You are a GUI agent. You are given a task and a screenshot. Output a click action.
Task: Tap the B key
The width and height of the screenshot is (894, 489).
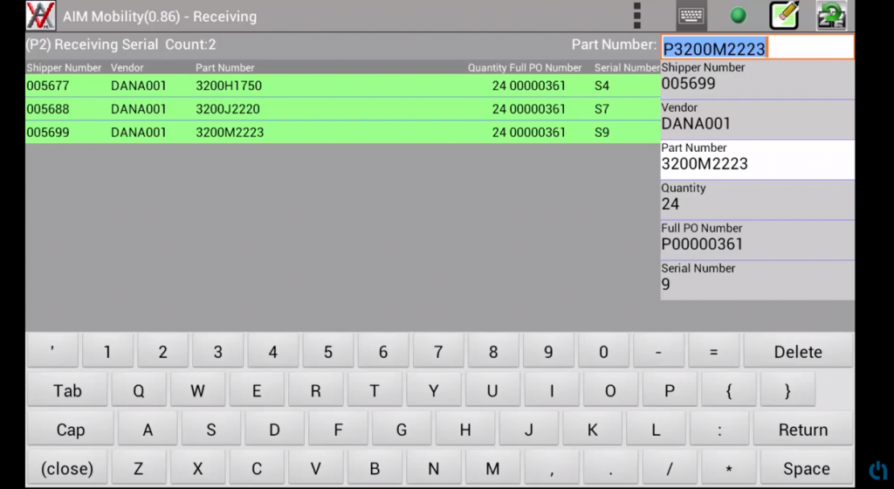(x=375, y=468)
